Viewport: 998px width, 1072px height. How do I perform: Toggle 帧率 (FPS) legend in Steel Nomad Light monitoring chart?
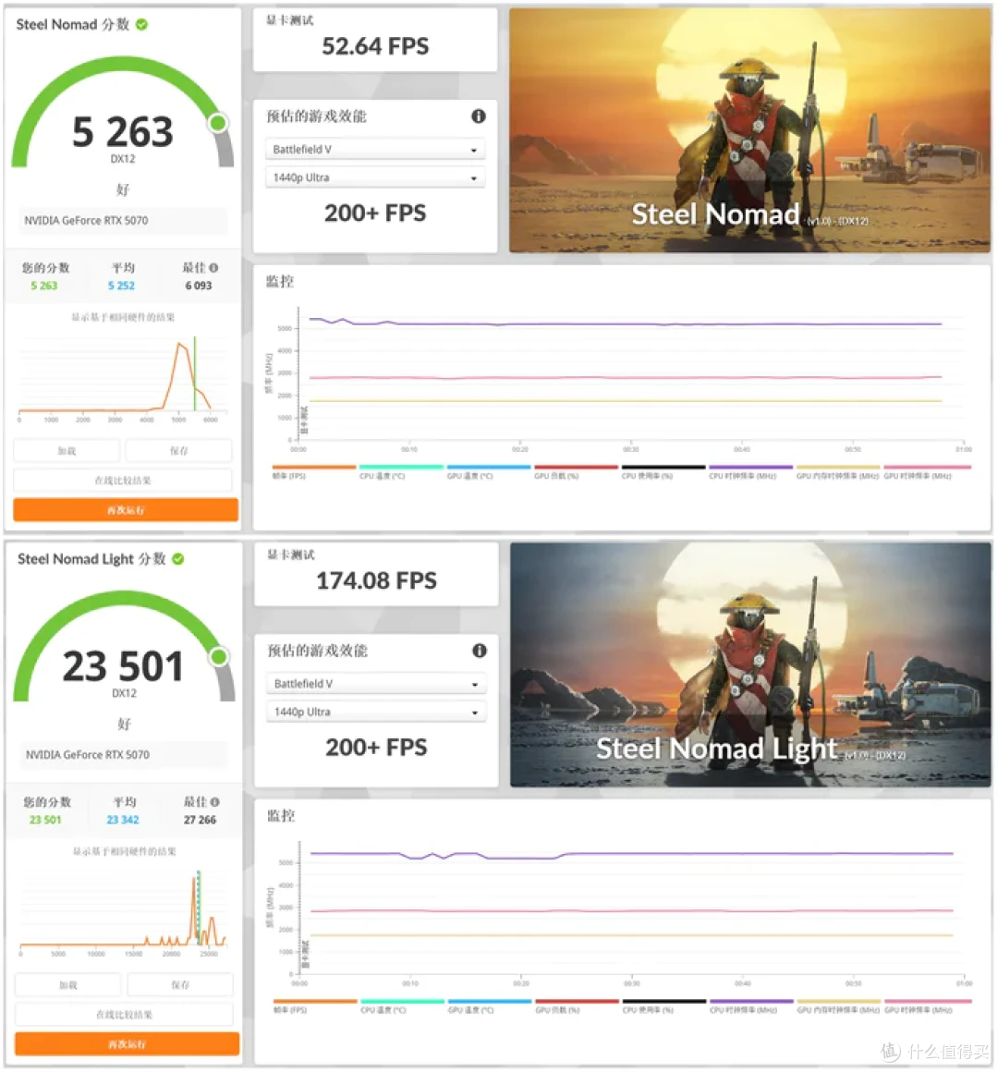(x=315, y=1005)
